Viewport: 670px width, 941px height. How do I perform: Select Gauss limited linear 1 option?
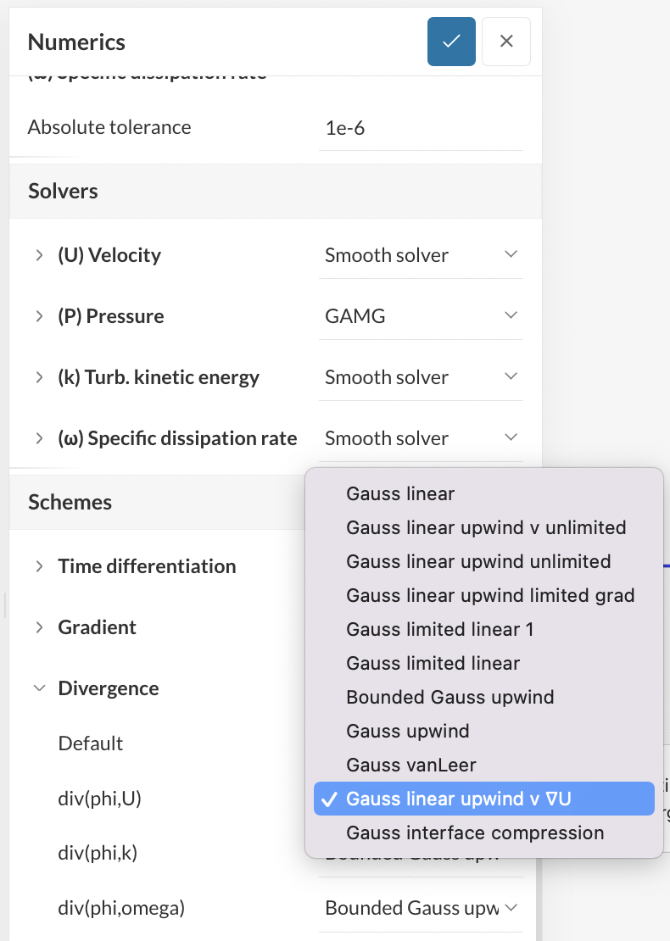click(x=439, y=629)
